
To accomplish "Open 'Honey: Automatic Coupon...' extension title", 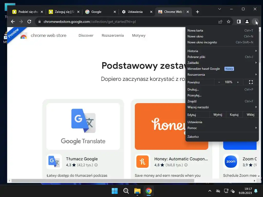I will (x=181, y=159).
